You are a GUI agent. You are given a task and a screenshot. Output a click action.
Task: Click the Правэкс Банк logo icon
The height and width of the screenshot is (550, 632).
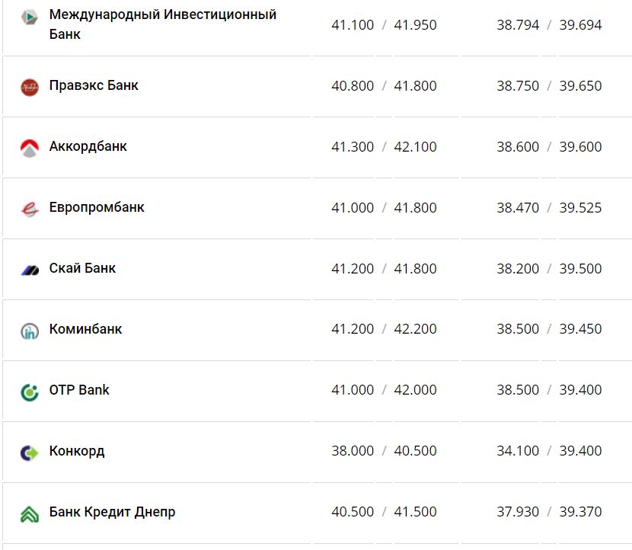[30, 87]
